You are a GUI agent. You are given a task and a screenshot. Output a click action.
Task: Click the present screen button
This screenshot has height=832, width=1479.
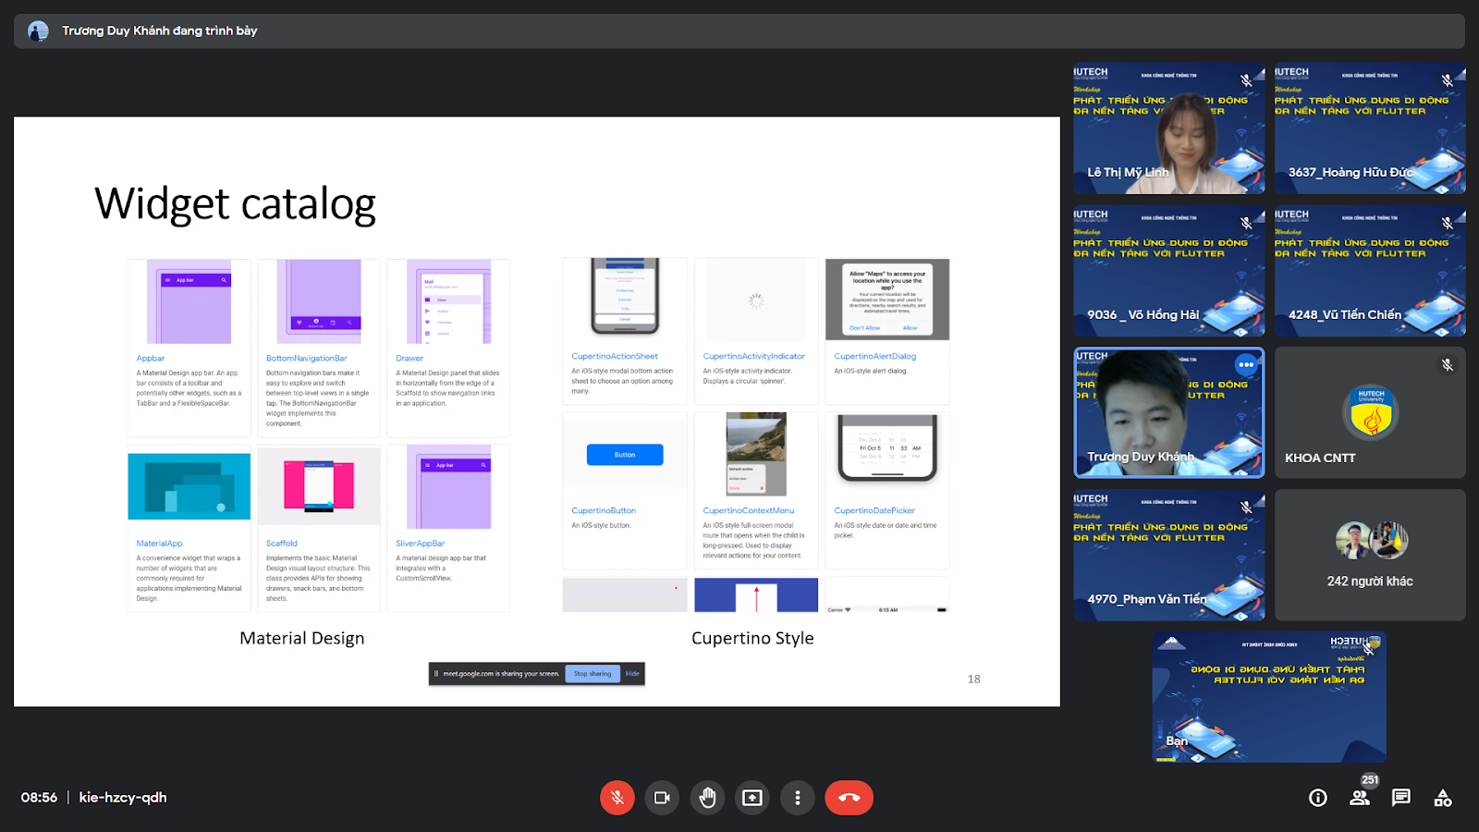tap(752, 798)
